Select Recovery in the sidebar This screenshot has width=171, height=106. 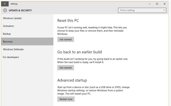click(x=27, y=41)
